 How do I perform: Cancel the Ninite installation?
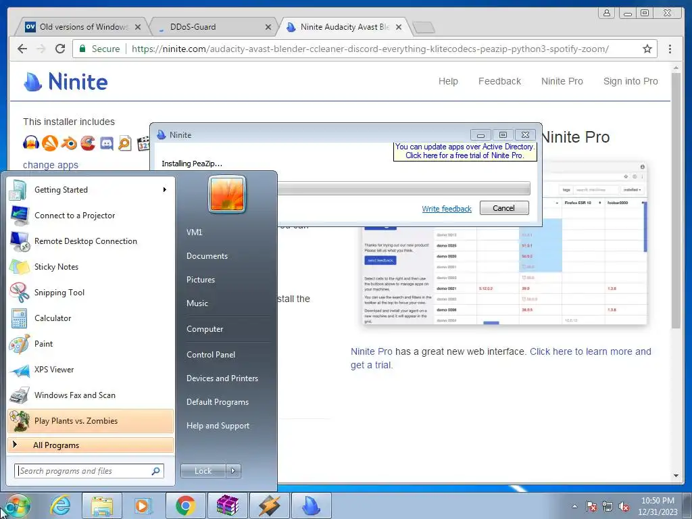[x=504, y=208]
